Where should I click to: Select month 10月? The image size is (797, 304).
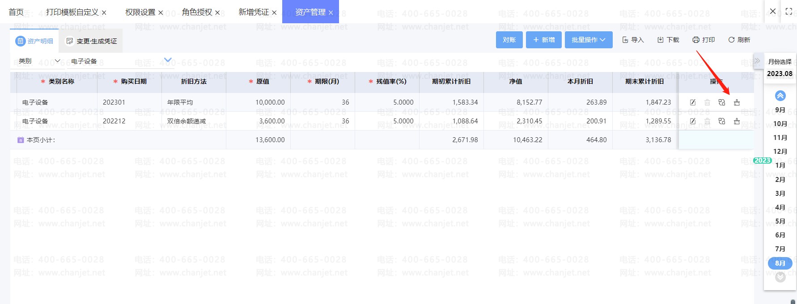(780, 123)
